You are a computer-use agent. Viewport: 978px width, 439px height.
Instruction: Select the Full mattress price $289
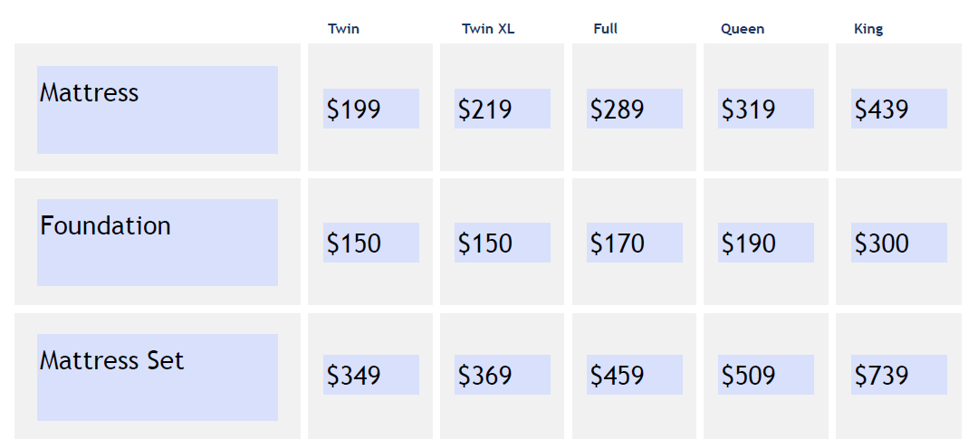tap(618, 110)
